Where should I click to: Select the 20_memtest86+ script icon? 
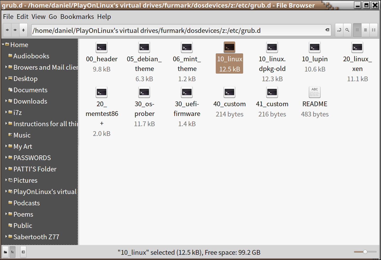point(102,92)
